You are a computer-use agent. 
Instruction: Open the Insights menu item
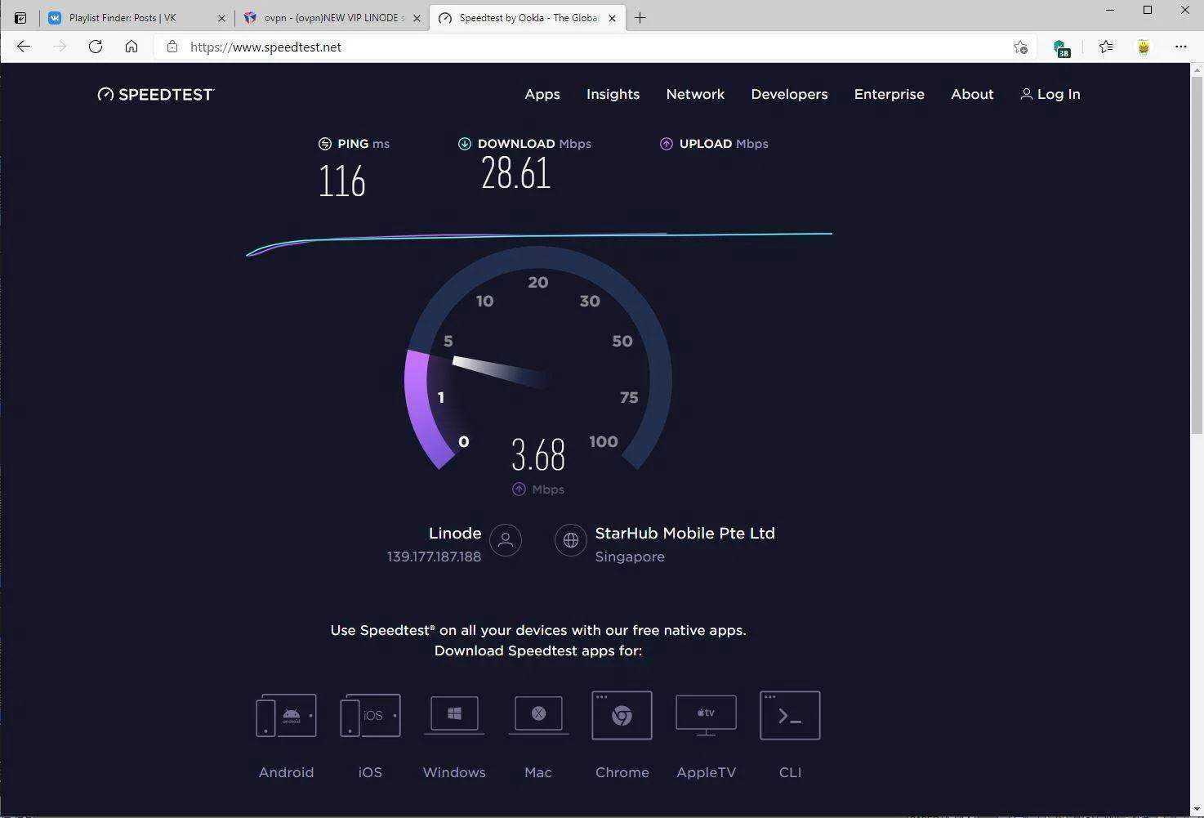[613, 95]
